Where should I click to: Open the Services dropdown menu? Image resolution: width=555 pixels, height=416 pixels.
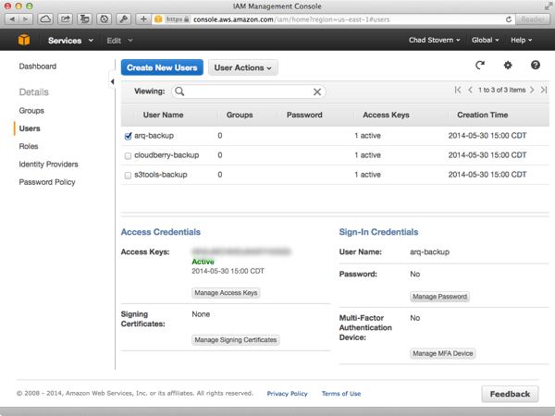click(70, 41)
